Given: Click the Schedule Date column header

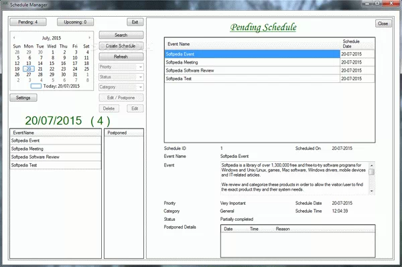Looking at the screenshot, I should [x=357, y=43].
